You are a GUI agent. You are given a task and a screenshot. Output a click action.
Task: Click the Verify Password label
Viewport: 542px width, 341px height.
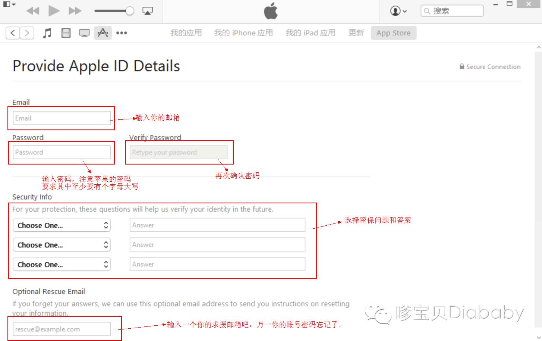155,137
